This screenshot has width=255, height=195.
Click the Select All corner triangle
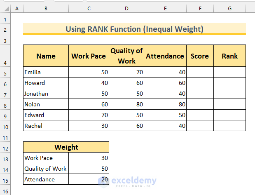tap(5, 8)
